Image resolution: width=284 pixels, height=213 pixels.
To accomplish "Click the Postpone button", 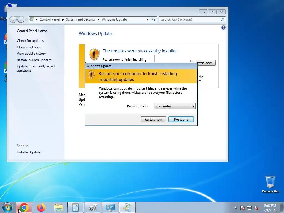I will [x=181, y=119].
